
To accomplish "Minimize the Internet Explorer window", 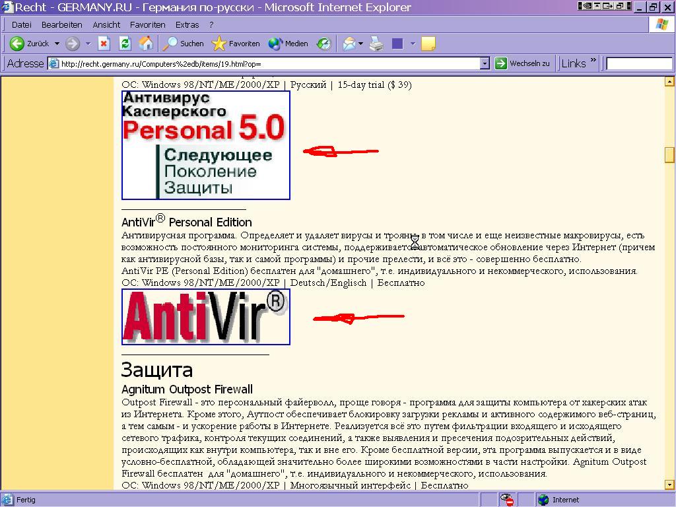I will [x=639, y=7].
